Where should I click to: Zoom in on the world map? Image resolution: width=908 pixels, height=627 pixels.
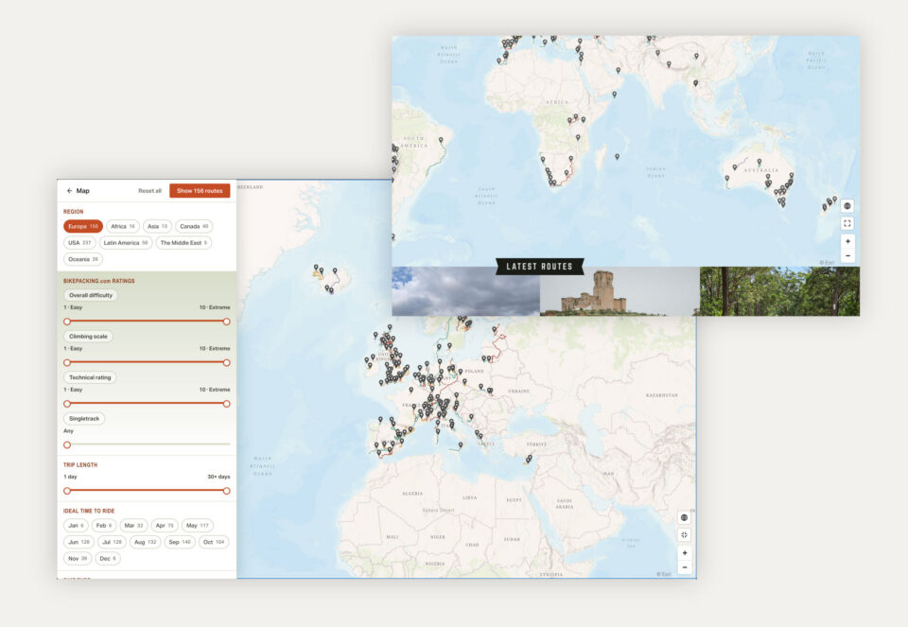coord(847,241)
